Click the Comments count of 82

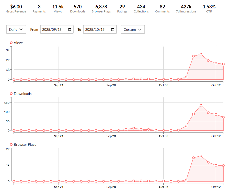coord(162,8)
